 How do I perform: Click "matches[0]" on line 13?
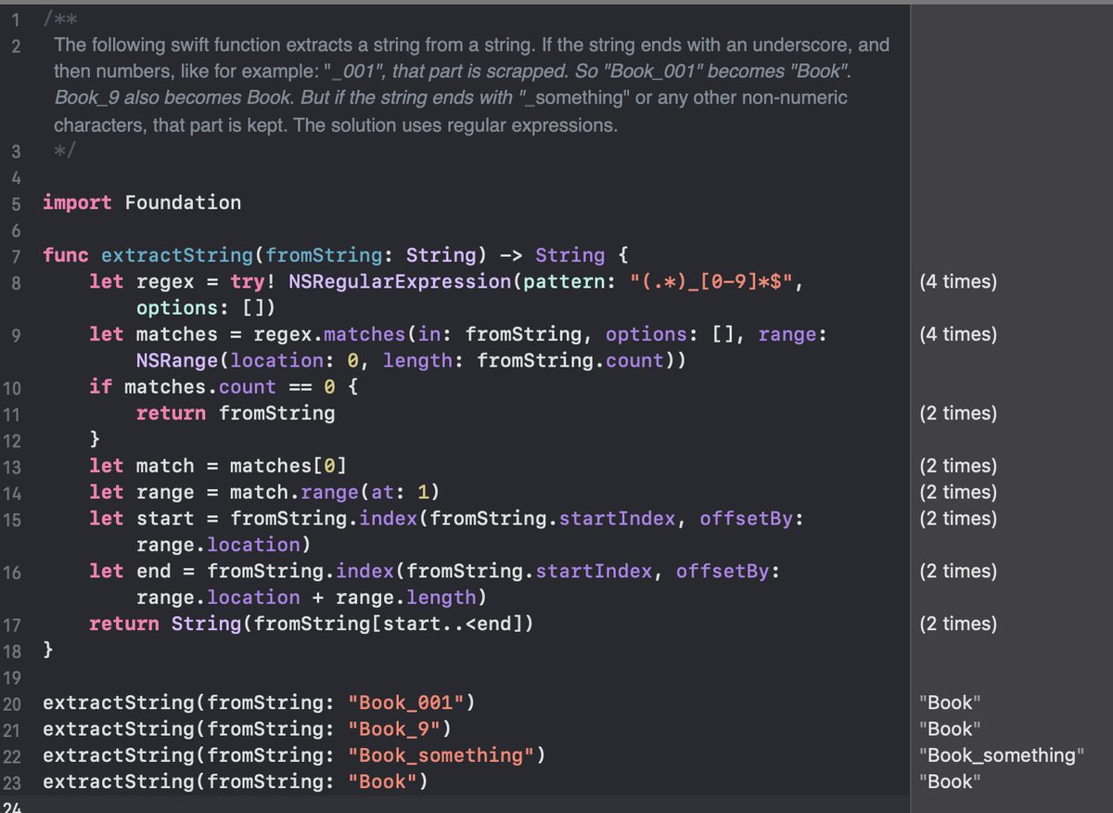pos(288,466)
